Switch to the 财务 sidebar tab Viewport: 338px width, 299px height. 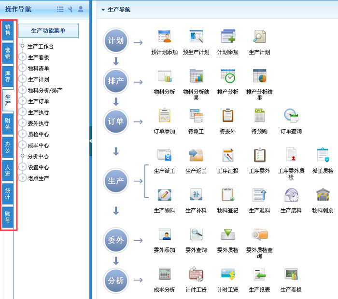pyautogui.click(x=8, y=123)
